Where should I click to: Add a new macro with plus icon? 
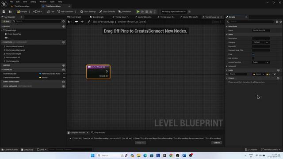coord(64,65)
